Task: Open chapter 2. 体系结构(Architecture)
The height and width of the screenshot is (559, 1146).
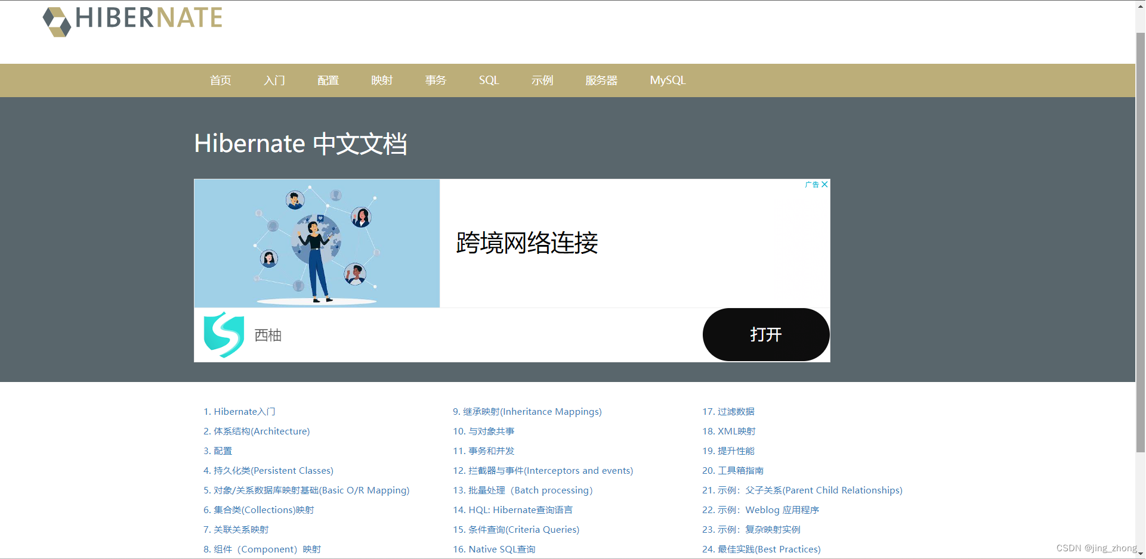Action: click(x=257, y=431)
